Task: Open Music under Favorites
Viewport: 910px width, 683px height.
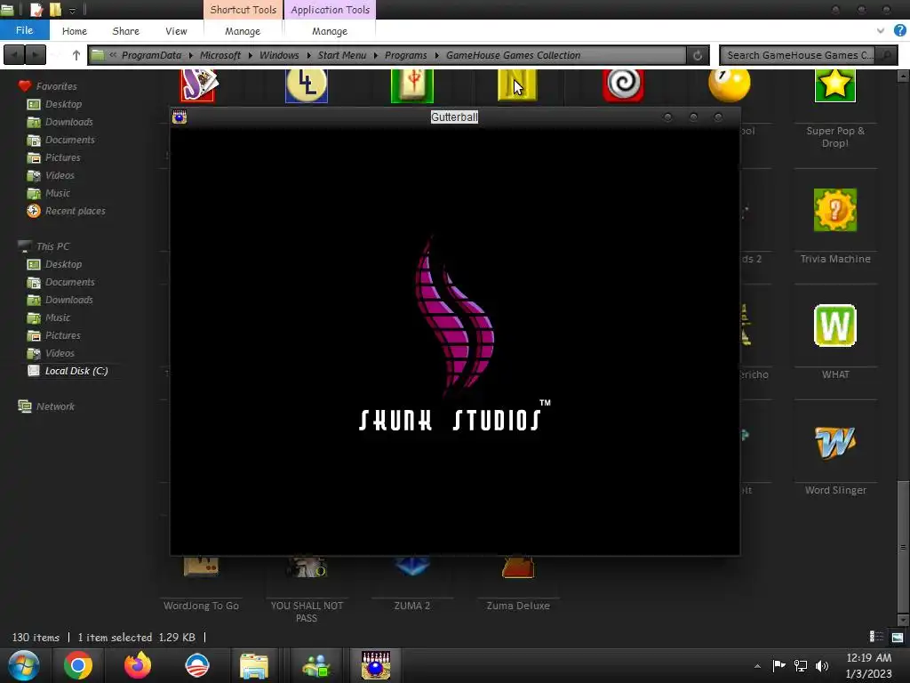Action: pos(58,193)
